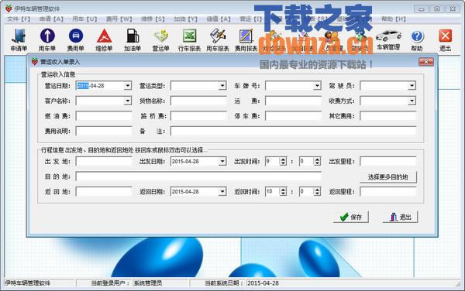The image size is (465, 291).
Task: Click the 路桥费 input field
Action: coord(198,116)
